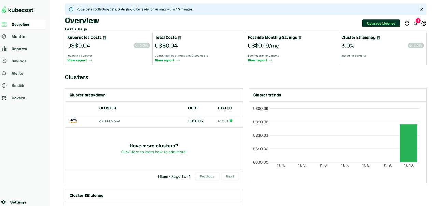The width and height of the screenshot is (437, 206).
Task: Click link to learn how to add clusters
Action: click(x=154, y=152)
